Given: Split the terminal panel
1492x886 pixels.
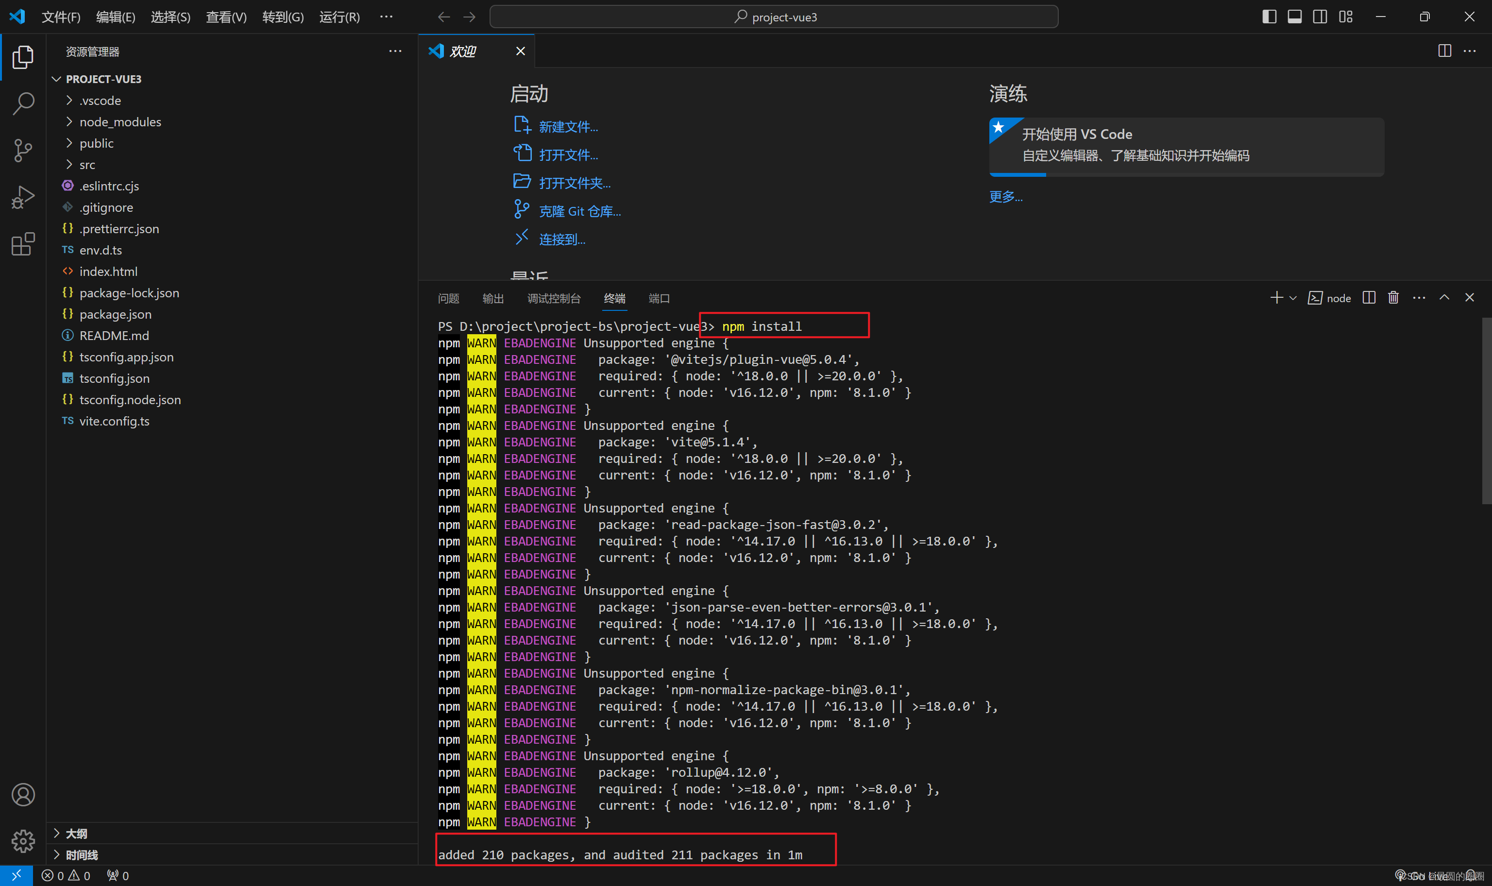Looking at the screenshot, I should pyautogui.click(x=1369, y=297).
